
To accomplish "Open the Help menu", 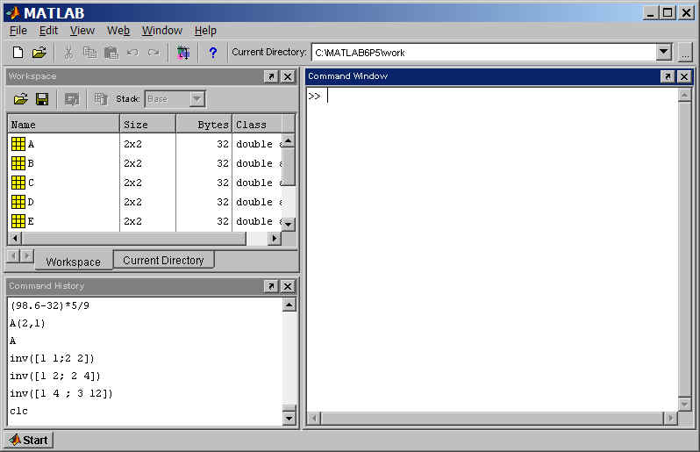I will (x=205, y=31).
